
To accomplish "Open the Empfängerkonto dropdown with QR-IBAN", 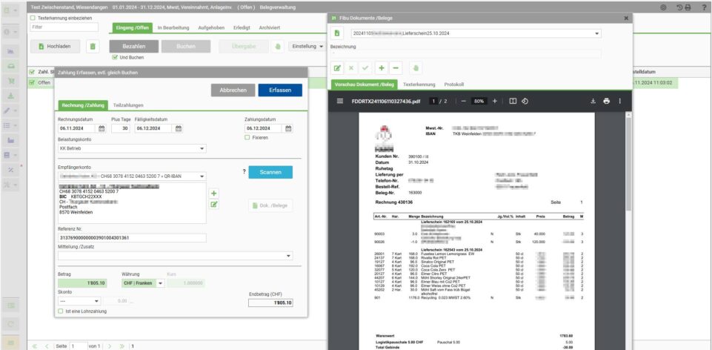I will [132, 176].
